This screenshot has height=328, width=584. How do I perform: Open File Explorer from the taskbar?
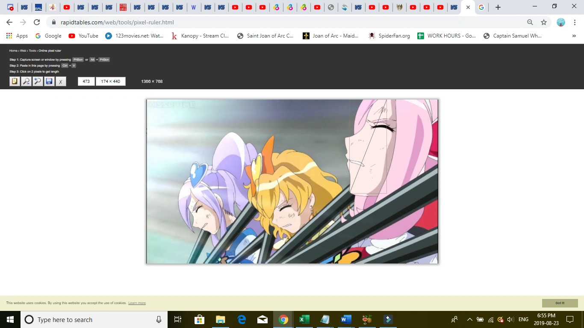pyautogui.click(x=220, y=319)
